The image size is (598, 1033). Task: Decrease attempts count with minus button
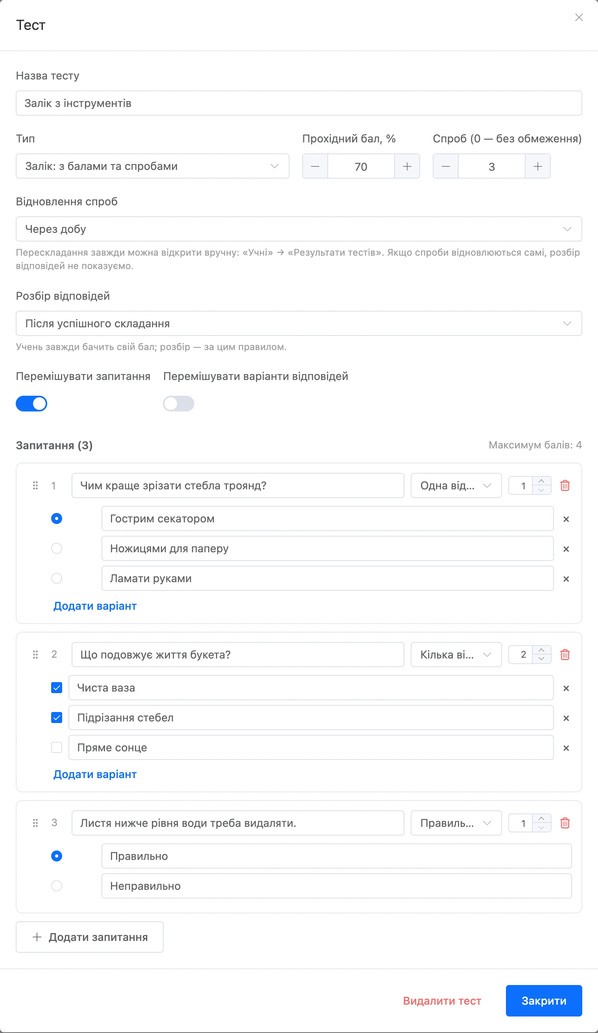(x=445, y=166)
